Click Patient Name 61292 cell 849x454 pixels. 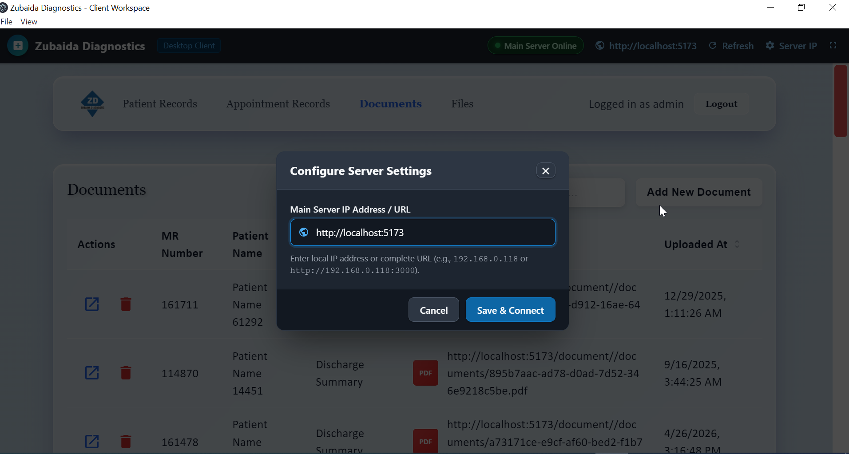click(x=250, y=305)
